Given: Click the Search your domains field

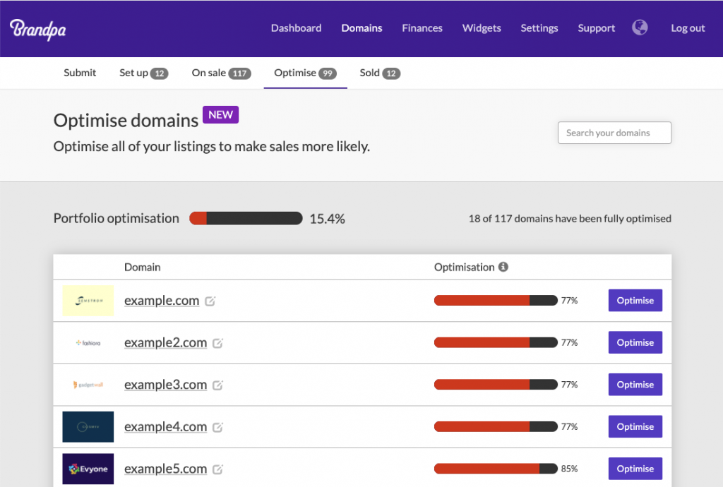Looking at the screenshot, I should tap(614, 133).
